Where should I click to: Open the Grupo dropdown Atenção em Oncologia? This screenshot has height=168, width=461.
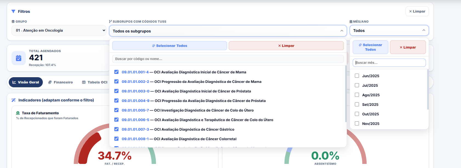pyautogui.click(x=59, y=31)
